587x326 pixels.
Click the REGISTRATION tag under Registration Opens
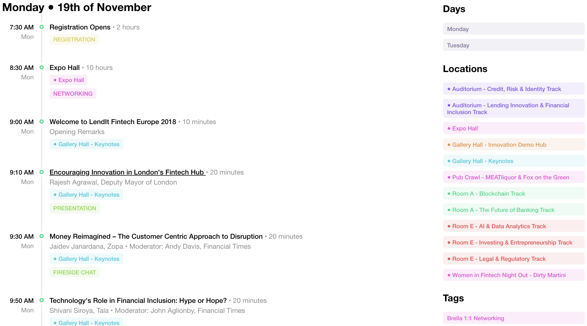point(74,39)
